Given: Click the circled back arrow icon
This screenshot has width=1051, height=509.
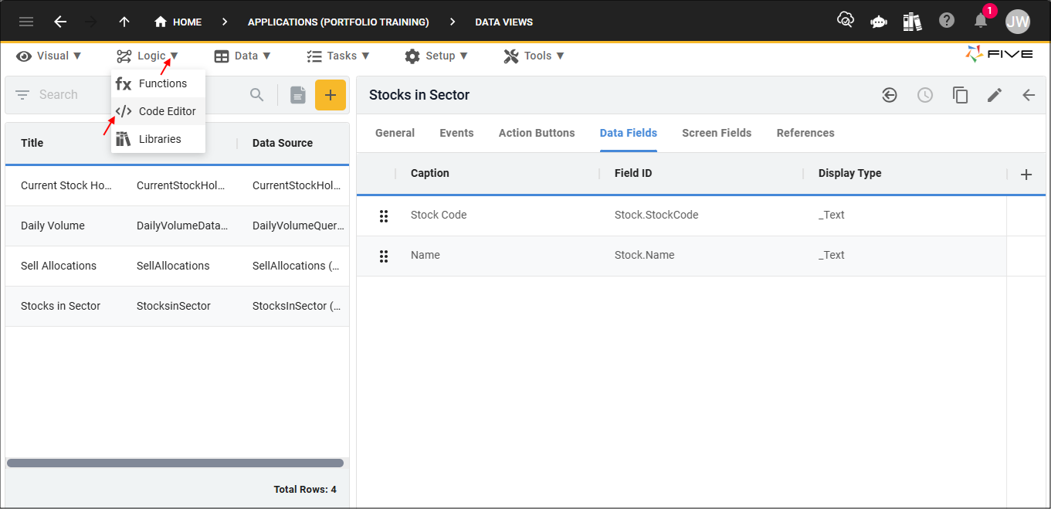Looking at the screenshot, I should tap(890, 95).
